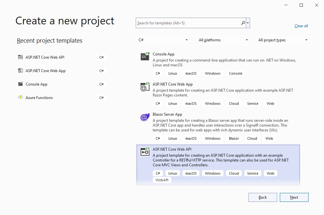Click the Recent project templates heading

pyautogui.click(x=50, y=40)
